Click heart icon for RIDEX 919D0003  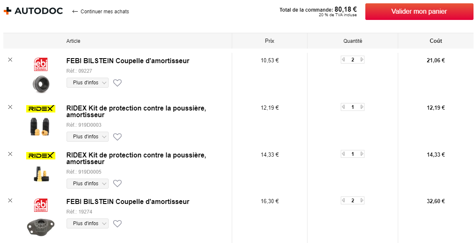(117, 137)
